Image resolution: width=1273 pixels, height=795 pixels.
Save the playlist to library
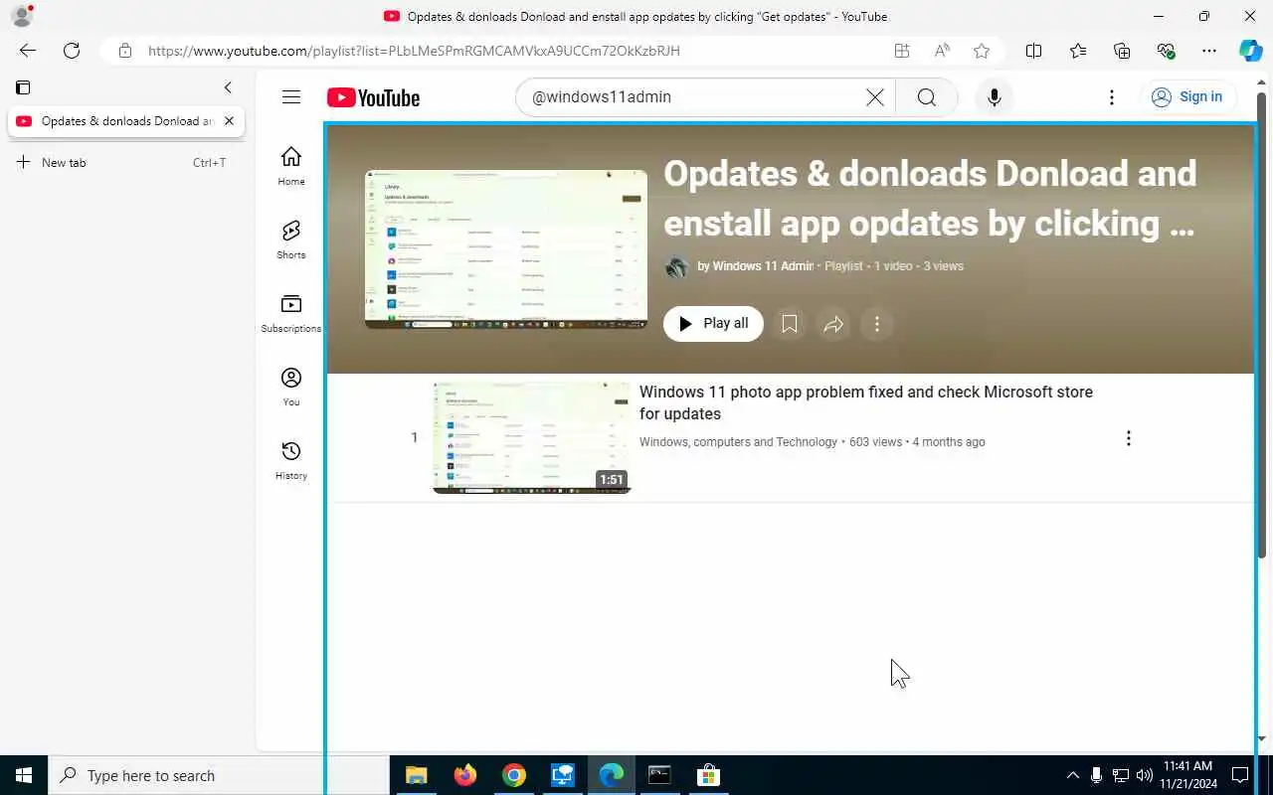pyautogui.click(x=790, y=324)
